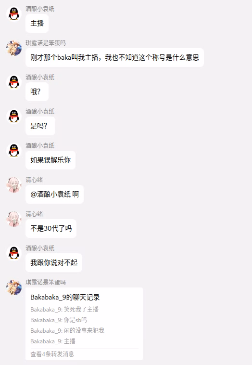Select the bubble saying 我跟你说对不起
This screenshot has height=365, width=252.
click(54, 262)
